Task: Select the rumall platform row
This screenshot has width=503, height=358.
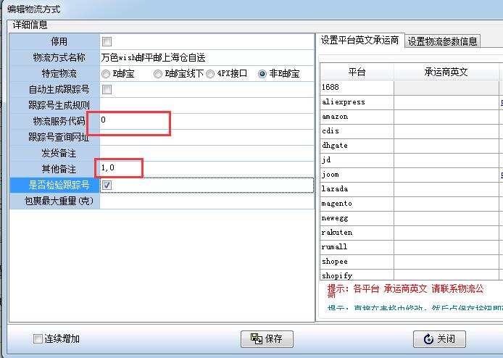Action: pyautogui.click(x=357, y=247)
